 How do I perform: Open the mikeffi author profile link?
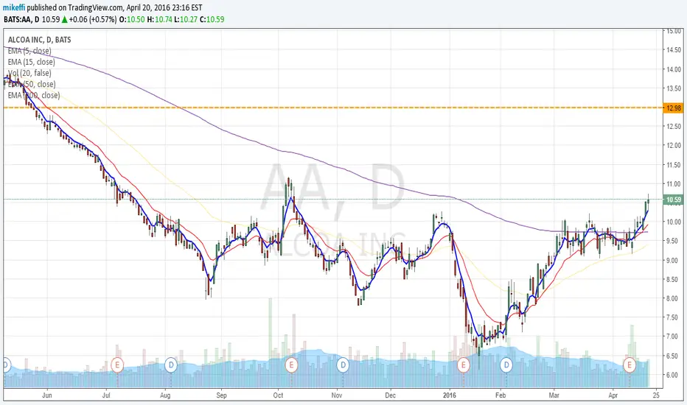pos(13,7)
